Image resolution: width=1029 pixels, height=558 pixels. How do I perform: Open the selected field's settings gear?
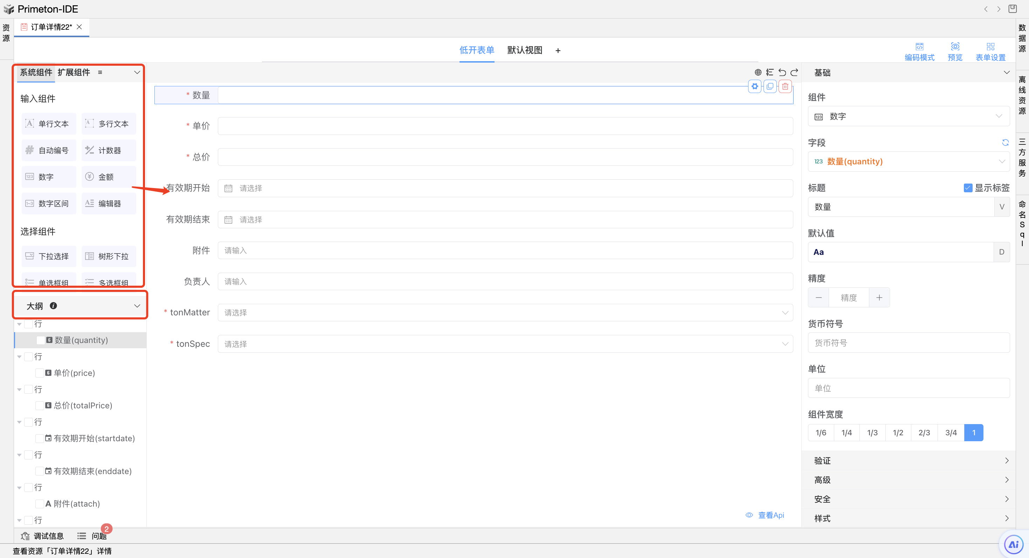tap(754, 86)
